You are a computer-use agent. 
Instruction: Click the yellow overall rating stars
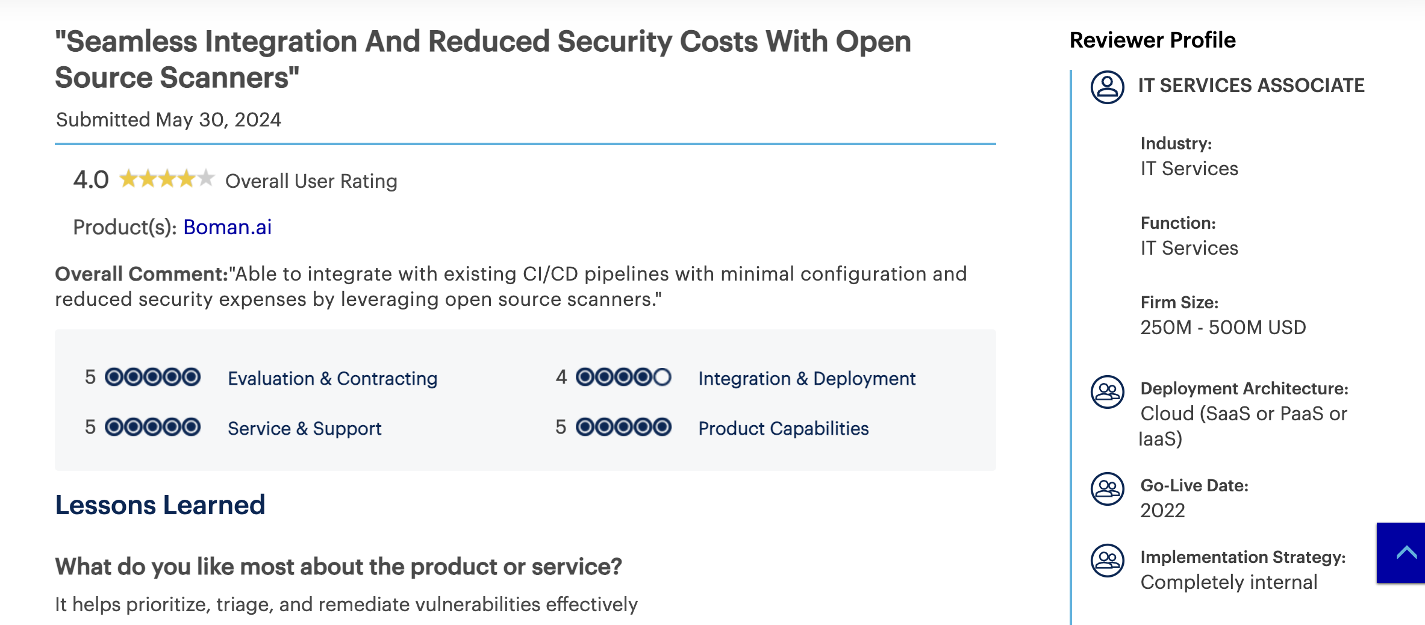(167, 179)
